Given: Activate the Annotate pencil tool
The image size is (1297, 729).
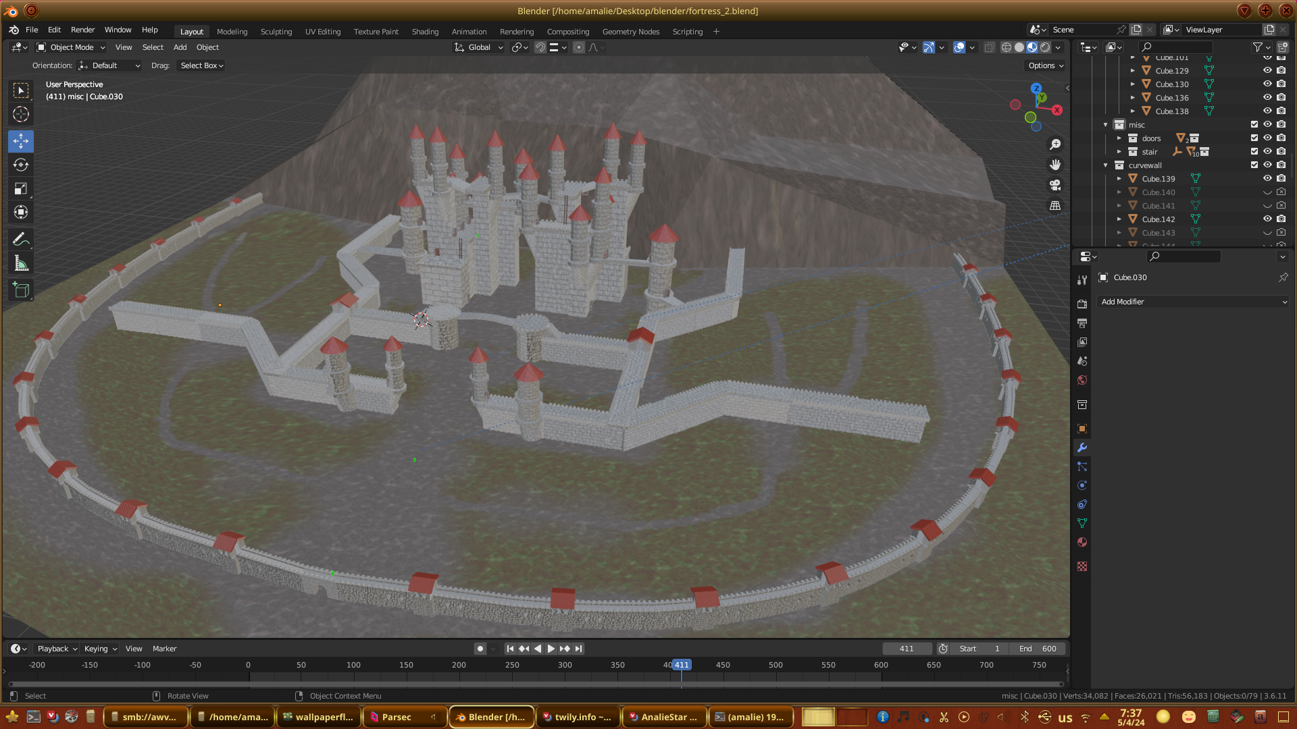Looking at the screenshot, I should pyautogui.click(x=21, y=239).
